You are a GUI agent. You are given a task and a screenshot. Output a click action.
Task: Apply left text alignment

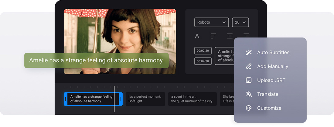click(213, 36)
